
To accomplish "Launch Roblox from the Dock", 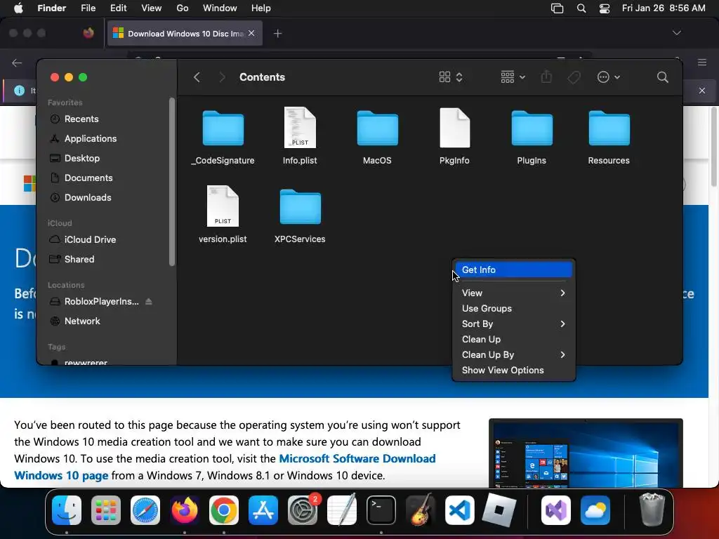I will coord(499,510).
